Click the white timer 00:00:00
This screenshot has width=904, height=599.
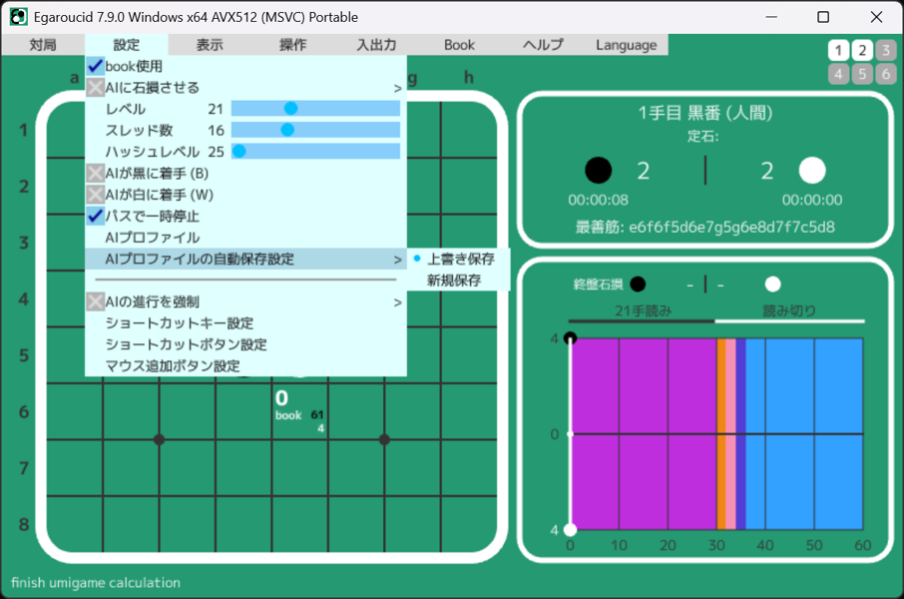[x=812, y=200]
